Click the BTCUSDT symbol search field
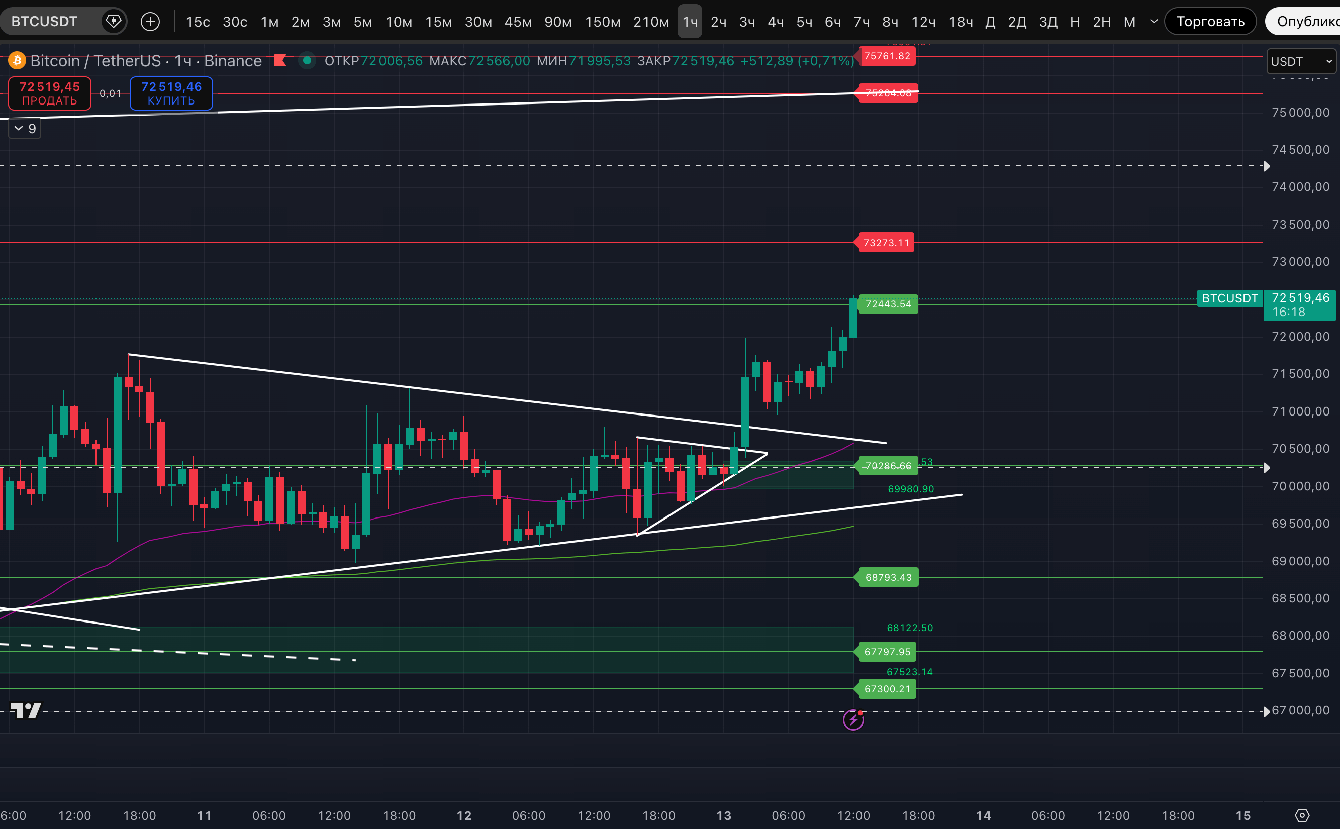Image resolution: width=1340 pixels, height=829 pixels. (x=45, y=22)
